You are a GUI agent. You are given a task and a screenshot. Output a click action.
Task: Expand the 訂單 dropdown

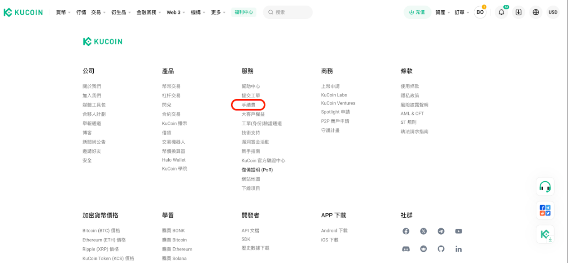pos(462,12)
